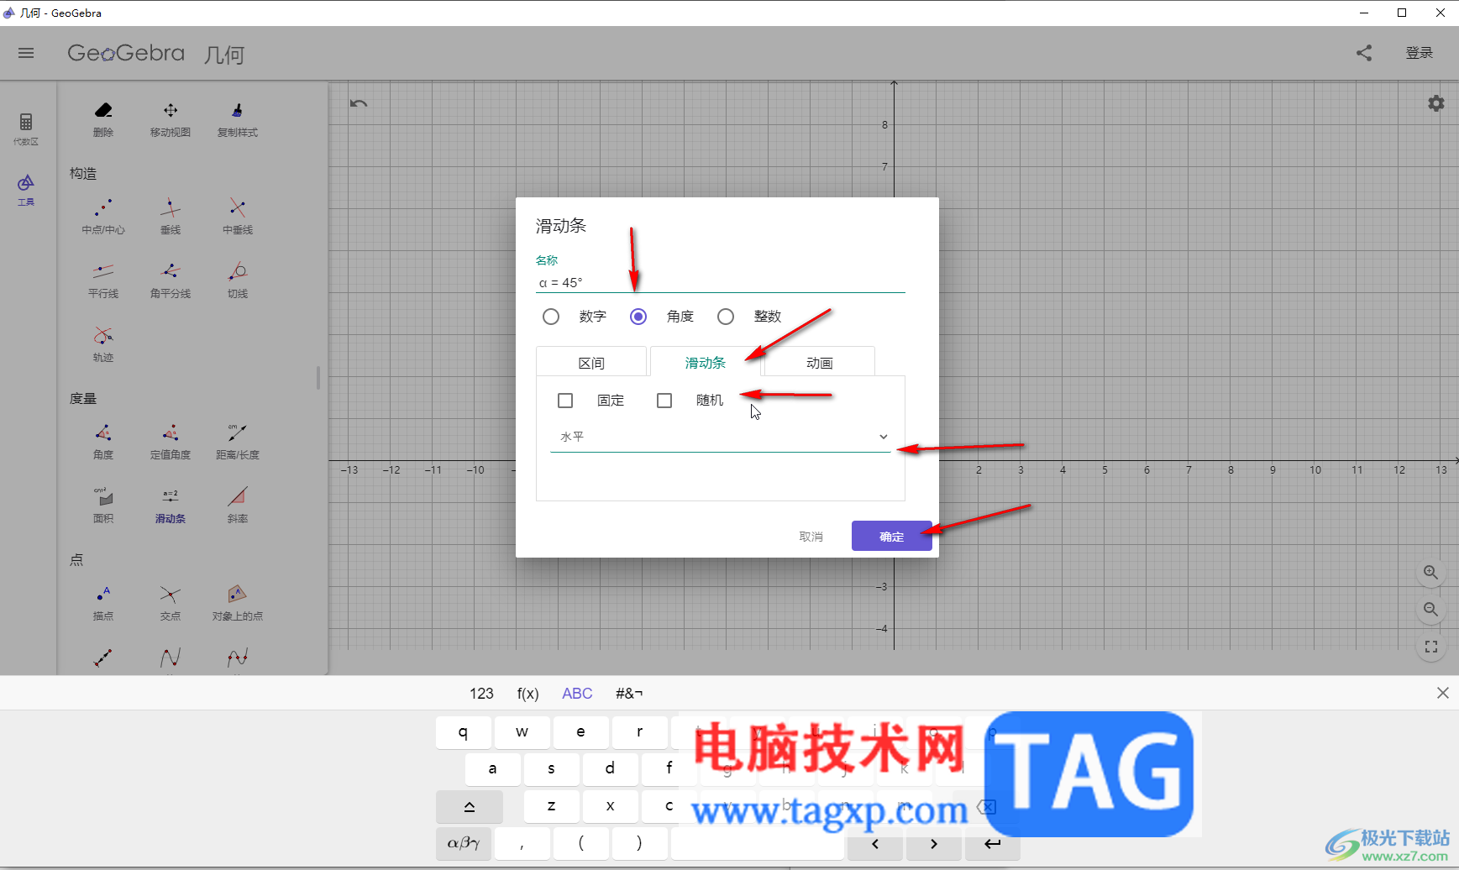Tap the right arrow cursor key

tap(934, 843)
